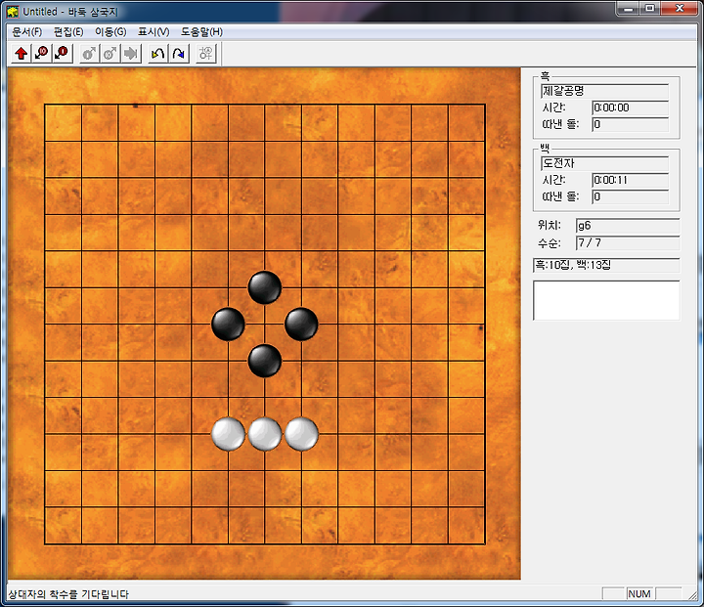The image size is (704, 607).
Task: Redo the move with the blue arrow icon
Action: coord(179,54)
